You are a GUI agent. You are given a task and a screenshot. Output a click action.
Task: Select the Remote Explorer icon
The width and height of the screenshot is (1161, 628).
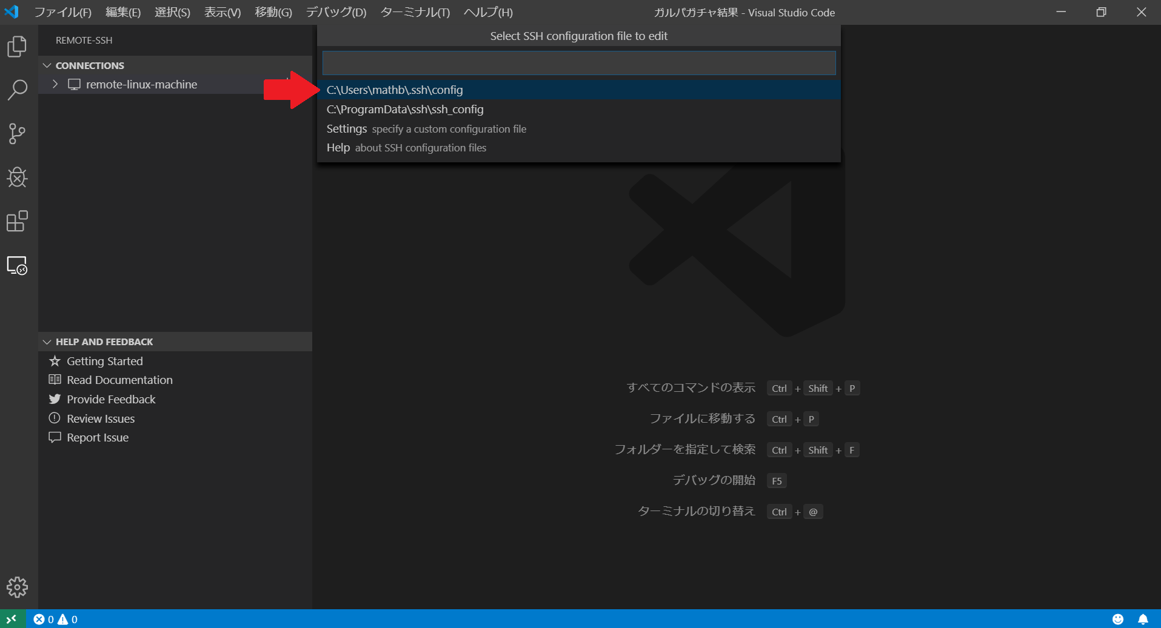[x=17, y=265]
